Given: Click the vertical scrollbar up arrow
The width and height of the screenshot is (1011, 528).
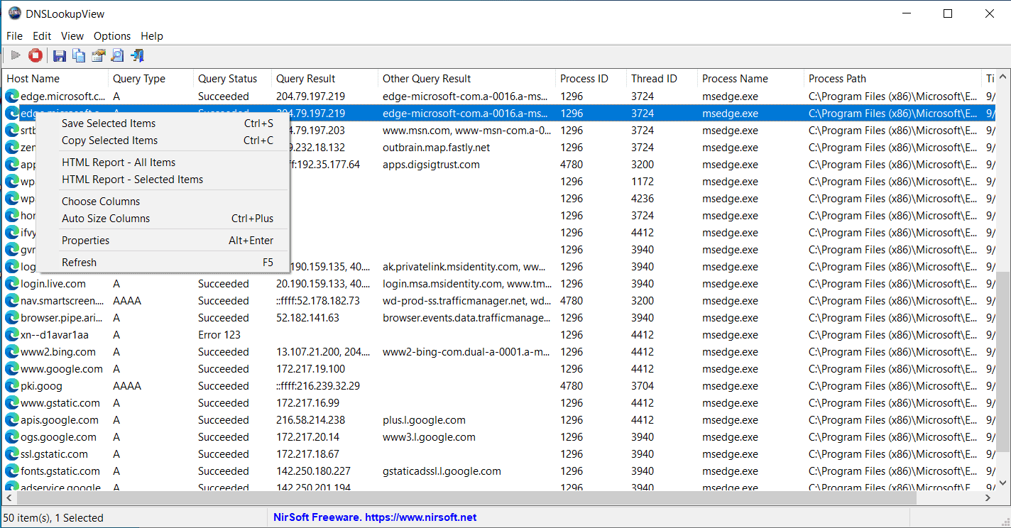Looking at the screenshot, I should pyautogui.click(x=1002, y=77).
